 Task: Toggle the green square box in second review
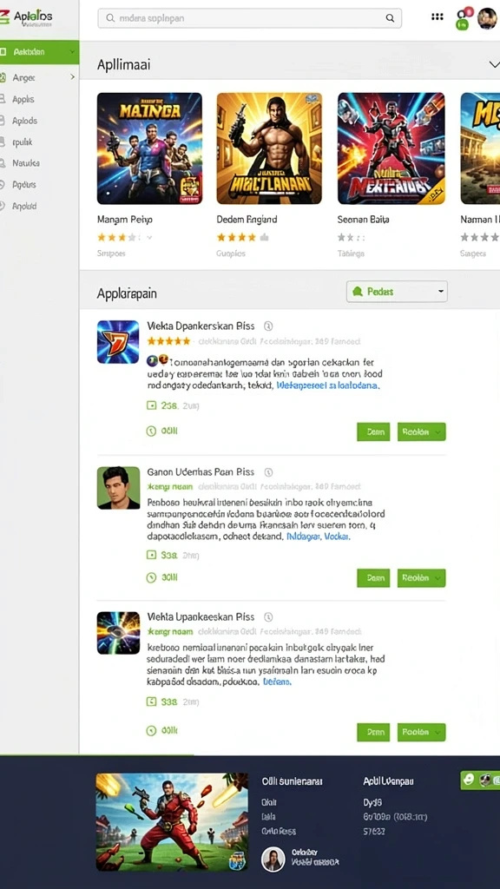tap(151, 555)
